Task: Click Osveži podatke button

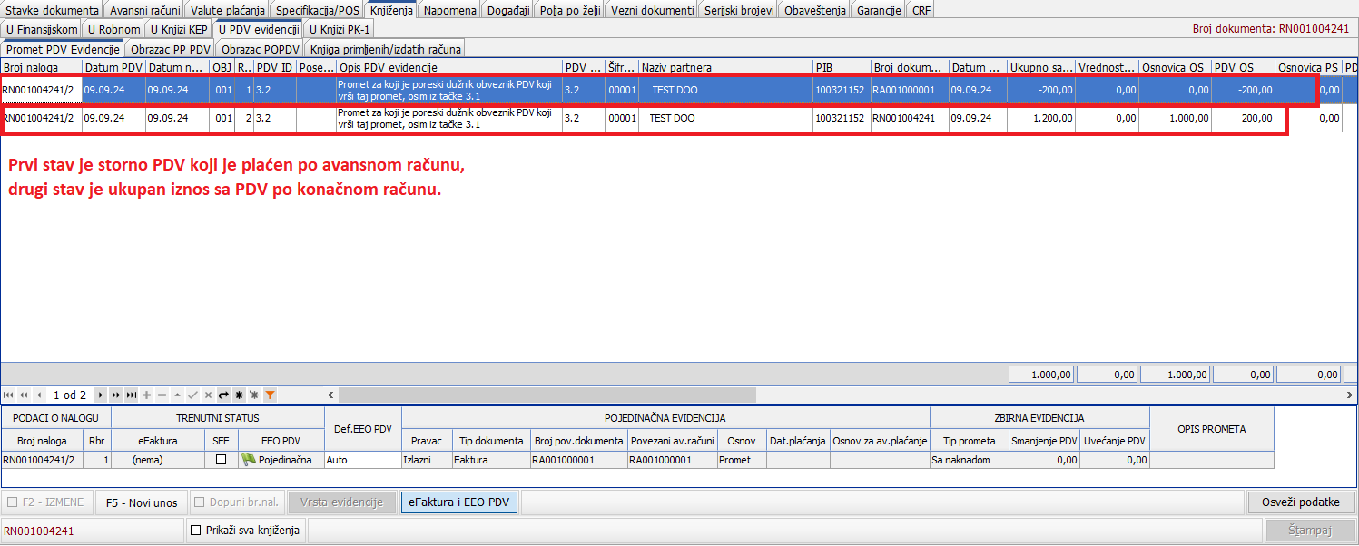Action: [1300, 502]
